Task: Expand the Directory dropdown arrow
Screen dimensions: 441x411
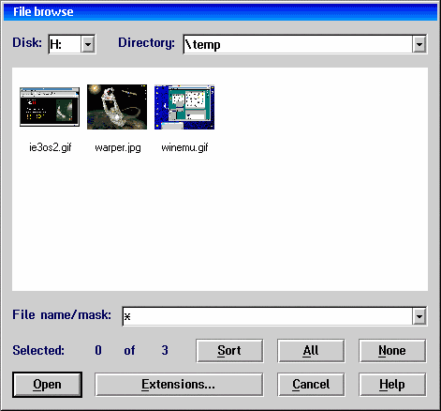Action: [x=419, y=44]
